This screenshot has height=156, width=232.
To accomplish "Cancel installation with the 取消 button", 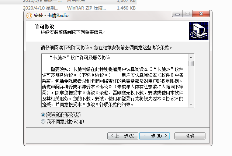I will click(190, 136).
